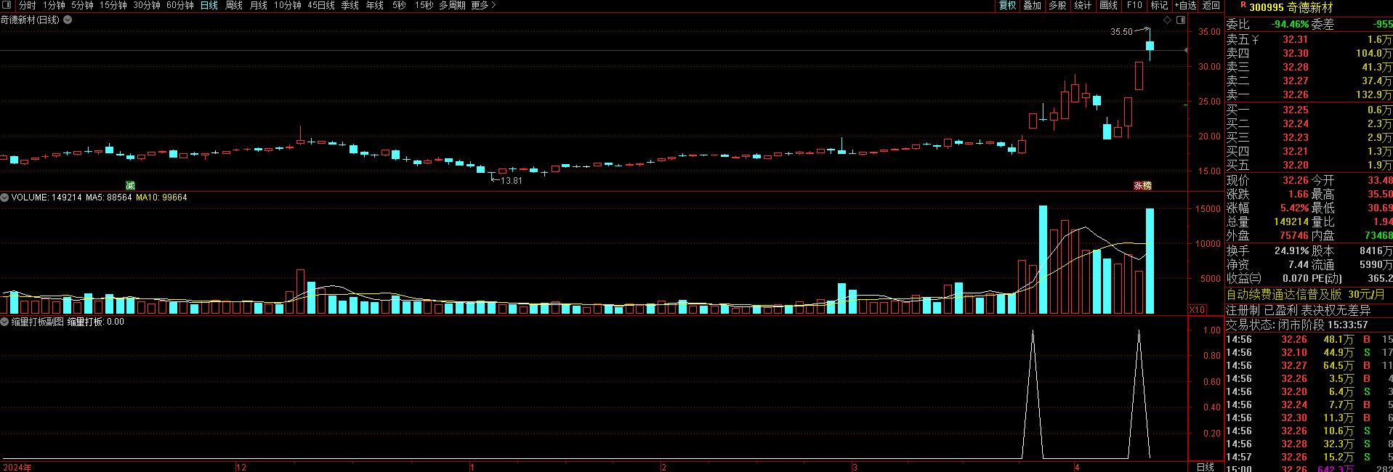Open dropdown beside 奇德新材(日线) title

tap(68, 20)
